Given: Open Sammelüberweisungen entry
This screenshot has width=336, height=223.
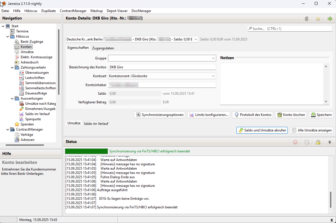Looking at the screenshot, I should (40, 83).
